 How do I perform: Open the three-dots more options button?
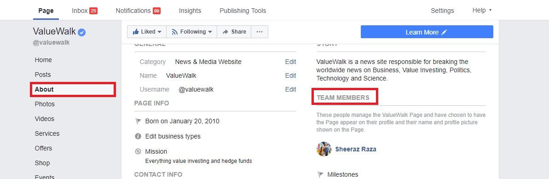pos(260,32)
